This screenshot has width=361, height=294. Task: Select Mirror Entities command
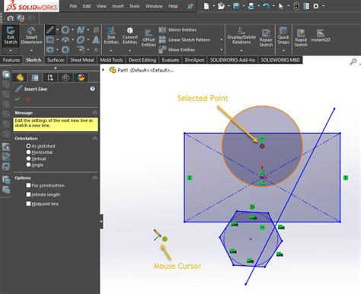[177, 30]
